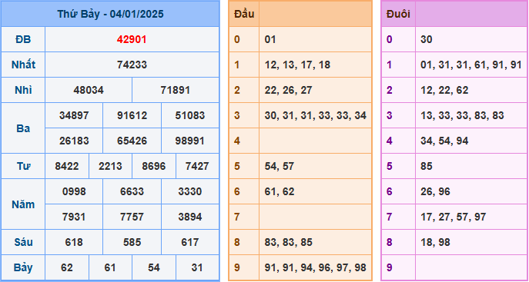529x282 pixels.
Task: Click the special prize number 42901
Action: pyautogui.click(x=132, y=40)
